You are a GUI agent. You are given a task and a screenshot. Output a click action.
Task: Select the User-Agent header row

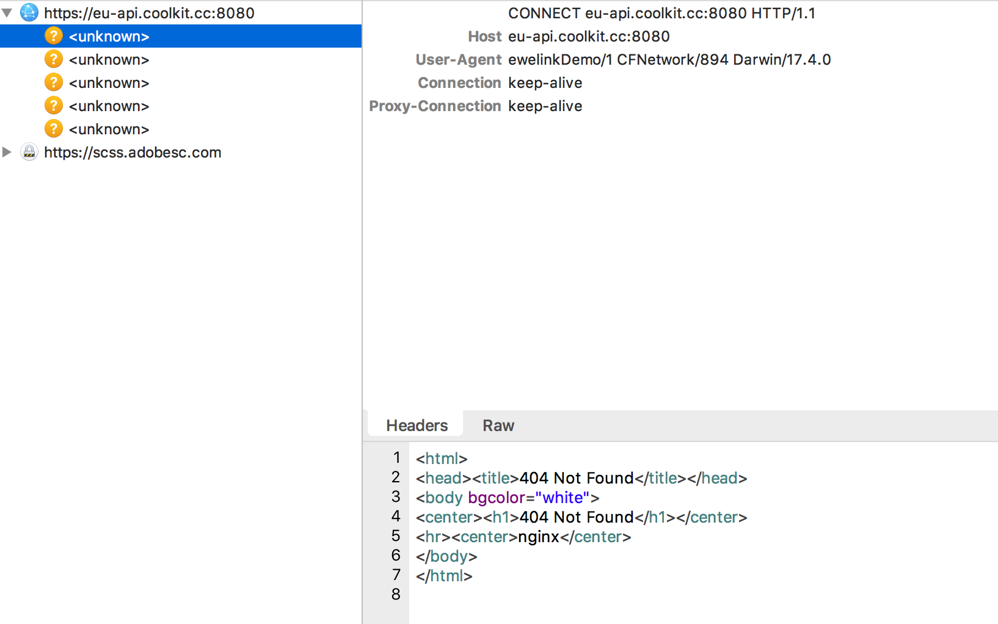click(623, 59)
